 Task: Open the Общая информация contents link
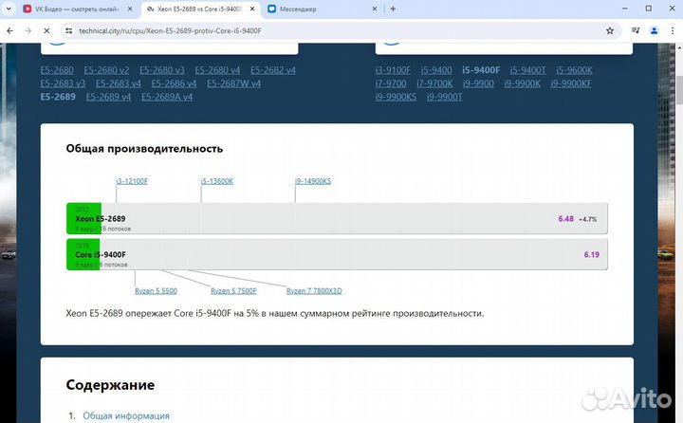click(x=126, y=416)
